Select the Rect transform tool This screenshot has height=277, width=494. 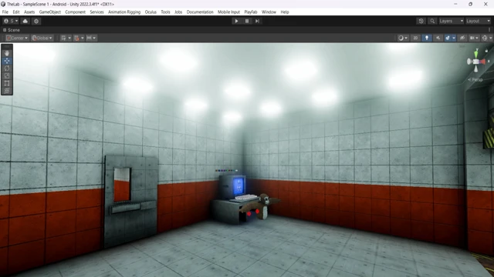tap(7, 83)
